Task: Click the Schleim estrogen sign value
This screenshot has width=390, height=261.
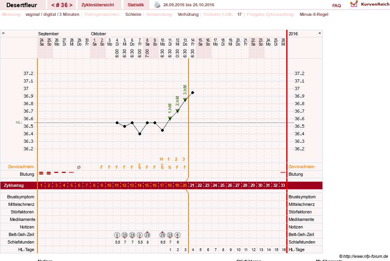Action: click(133, 14)
